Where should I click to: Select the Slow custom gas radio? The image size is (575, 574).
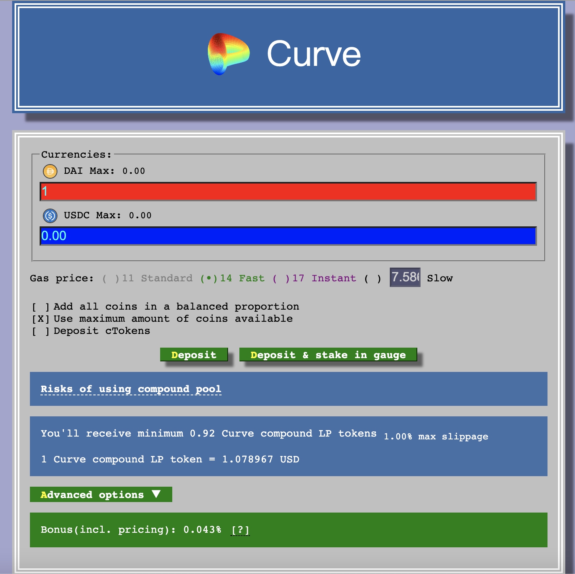pos(372,279)
